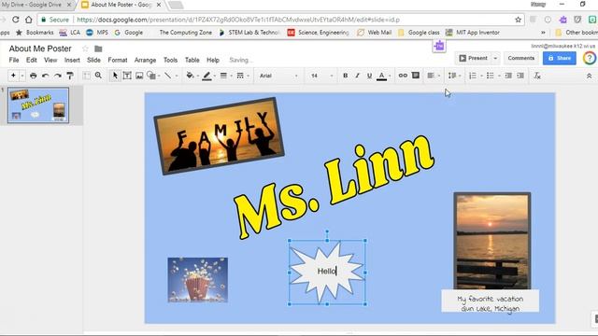Open the Tools menu
The width and height of the screenshot is (598, 336).
point(170,60)
